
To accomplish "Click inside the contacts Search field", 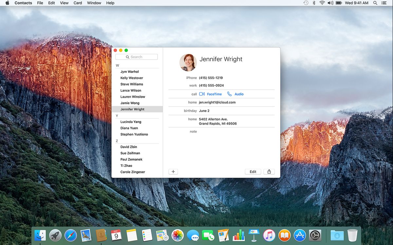I will (x=137, y=57).
